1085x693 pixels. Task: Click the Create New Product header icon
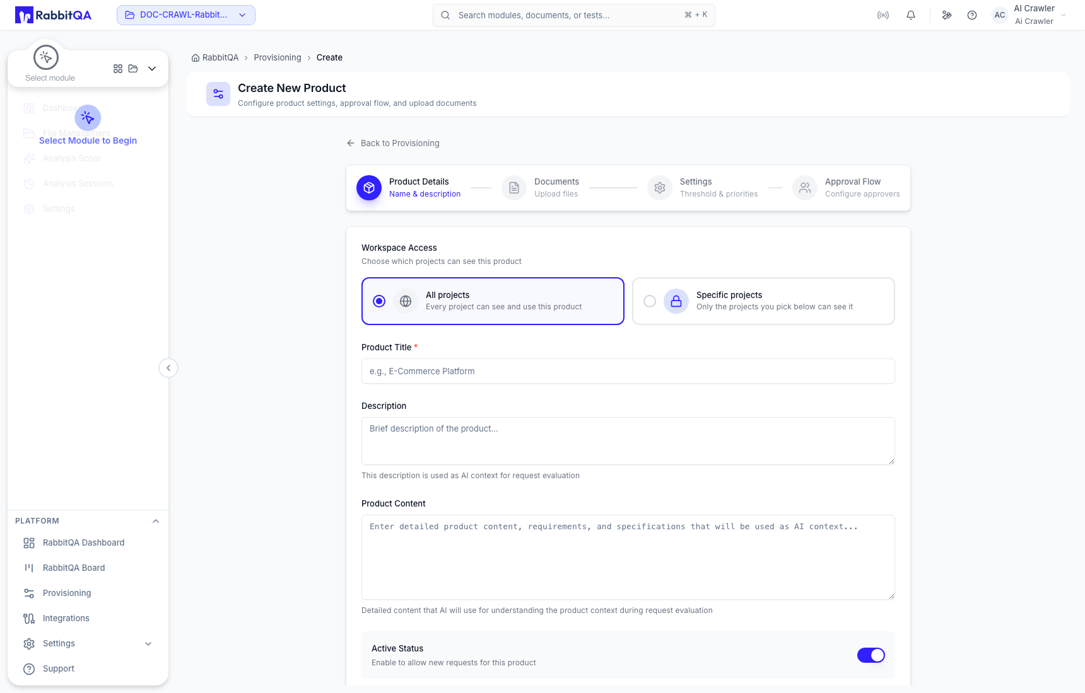coord(218,94)
